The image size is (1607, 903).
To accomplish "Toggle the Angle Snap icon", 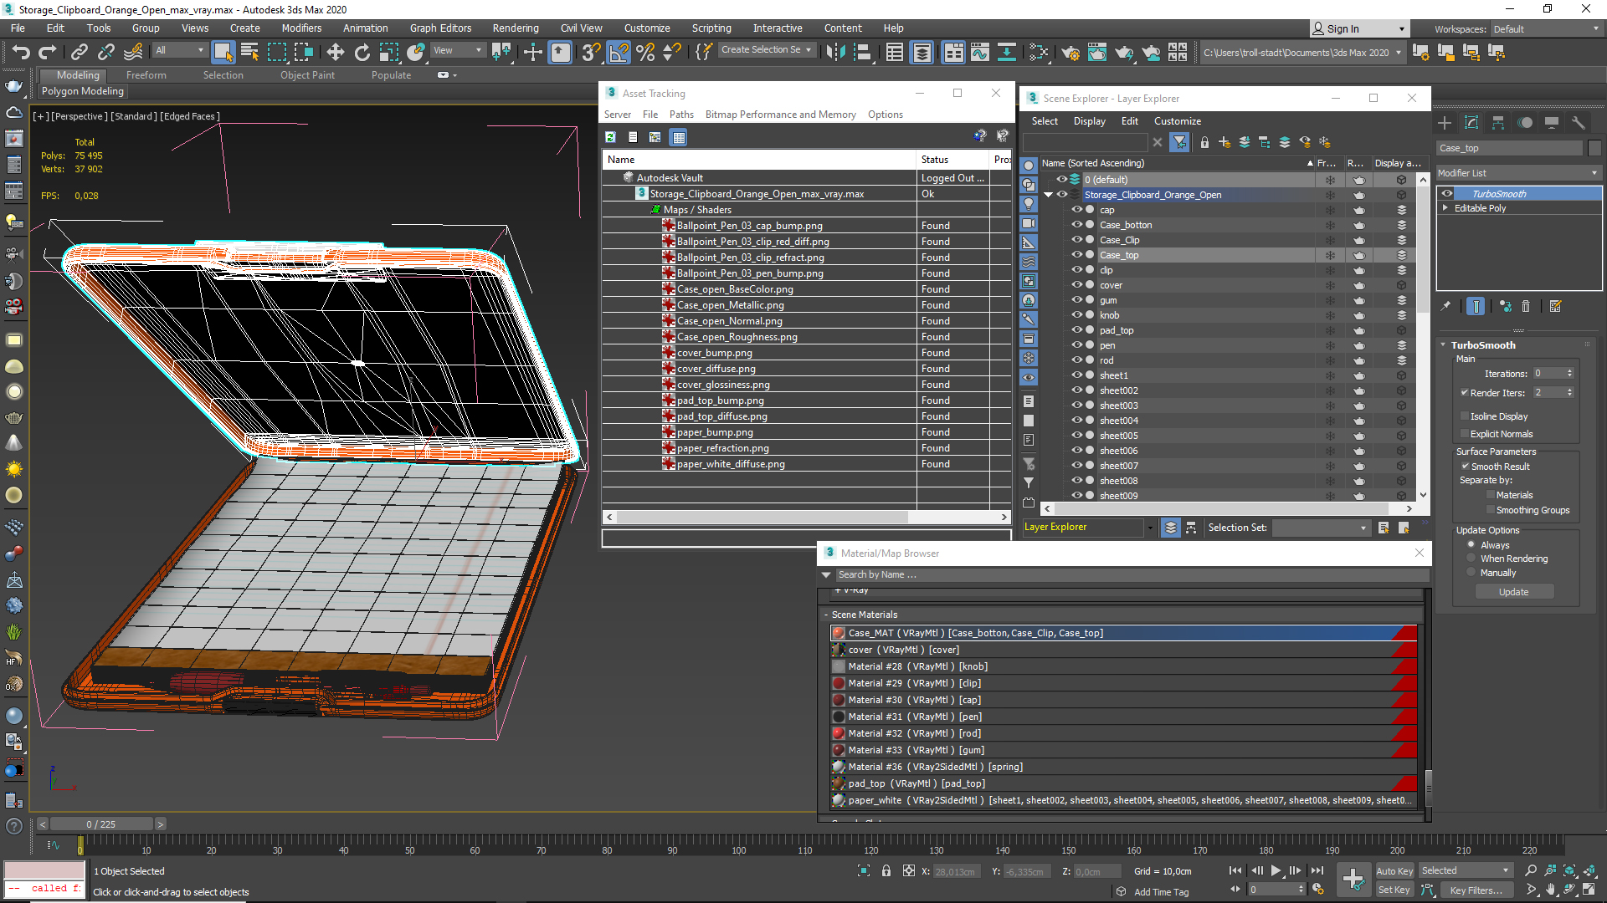I will 619,52.
